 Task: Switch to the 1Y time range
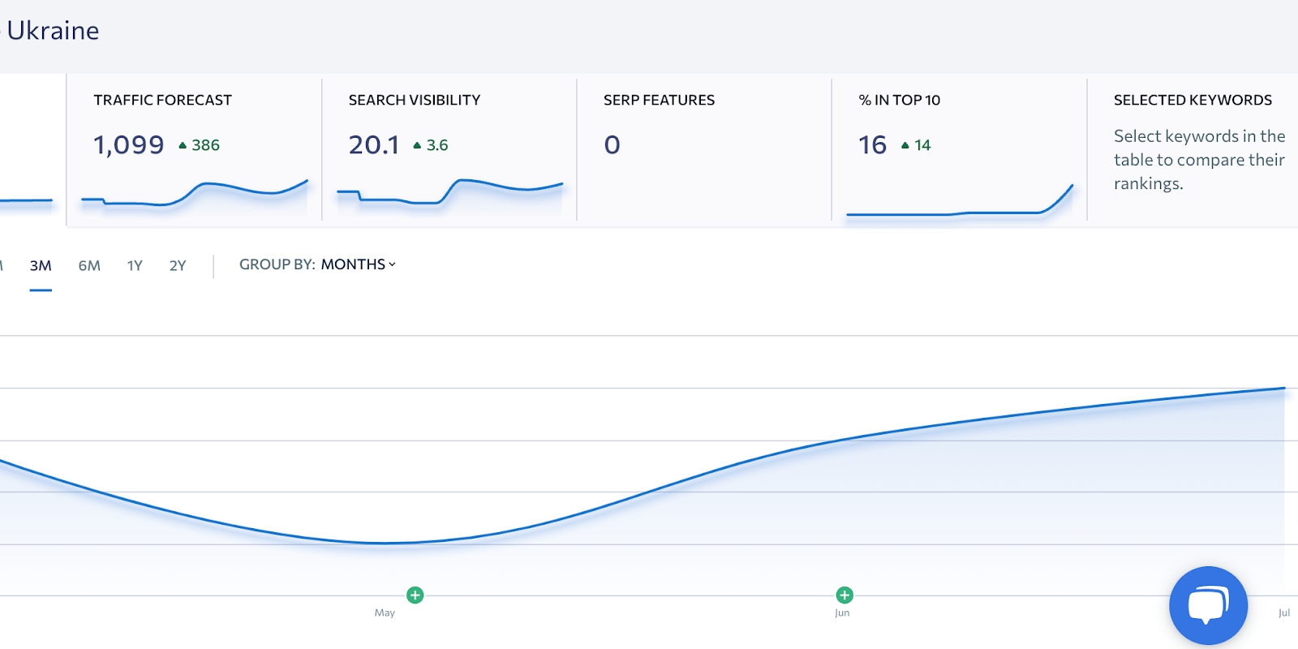point(135,265)
